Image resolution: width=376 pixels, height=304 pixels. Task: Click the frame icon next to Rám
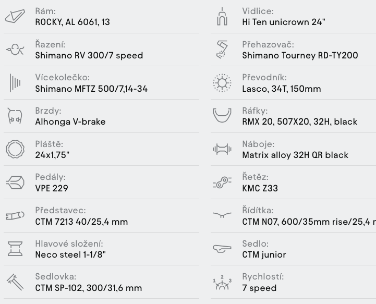pyautogui.click(x=15, y=16)
